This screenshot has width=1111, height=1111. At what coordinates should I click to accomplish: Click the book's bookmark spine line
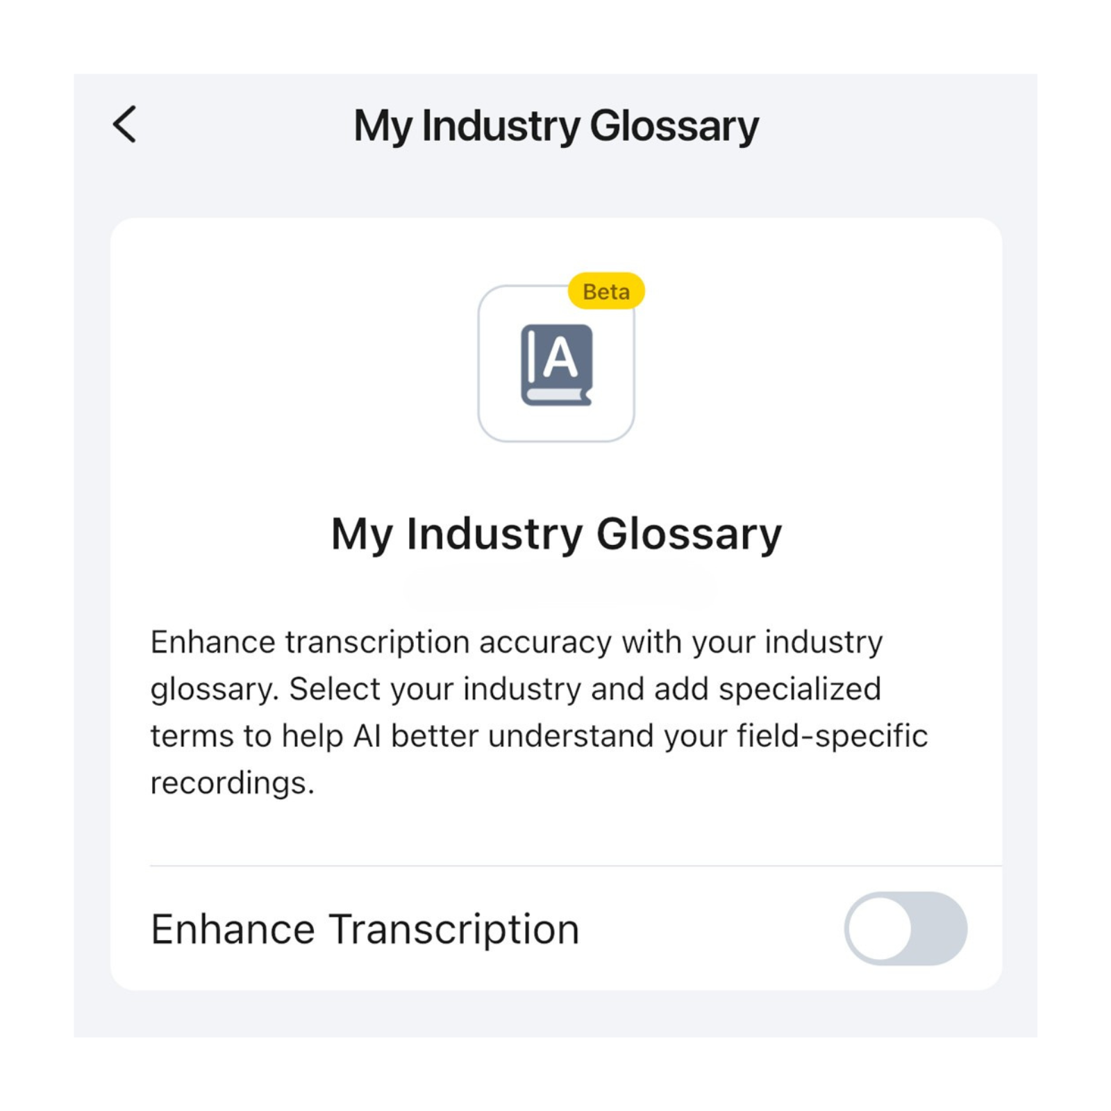tap(532, 356)
